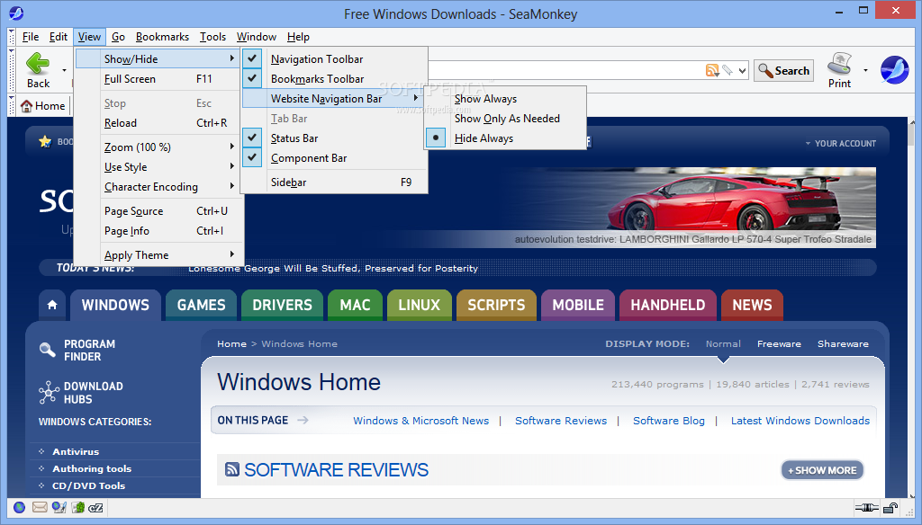Viewport: 922px width, 525px height.
Task: Click the SeaMonkey throbber logo
Action: pyautogui.click(x=894, y=70)
